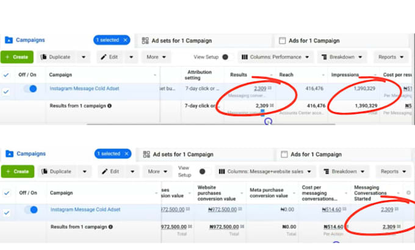Click the green Create button in lower panel

(x=18, y=172)
